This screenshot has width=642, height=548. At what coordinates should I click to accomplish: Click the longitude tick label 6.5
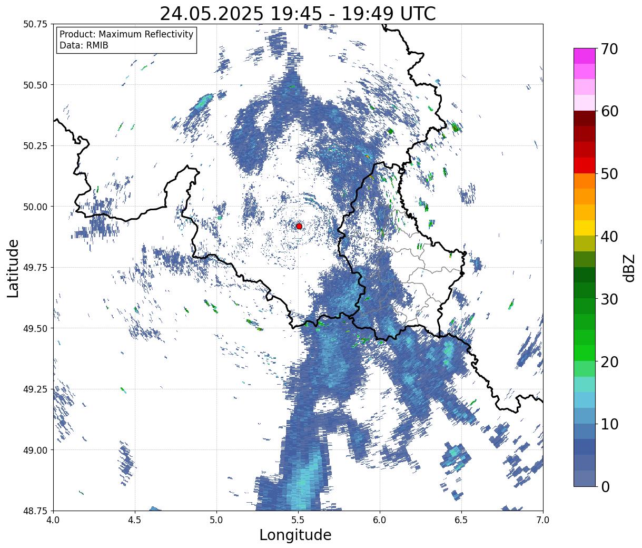point(461,520)
